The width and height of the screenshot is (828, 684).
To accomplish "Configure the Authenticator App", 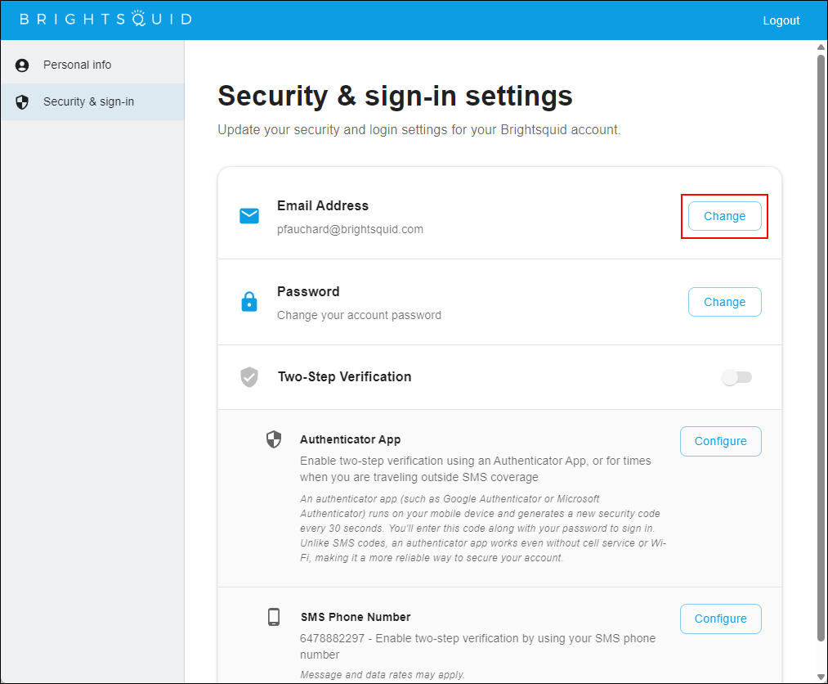I will (720, 441).
